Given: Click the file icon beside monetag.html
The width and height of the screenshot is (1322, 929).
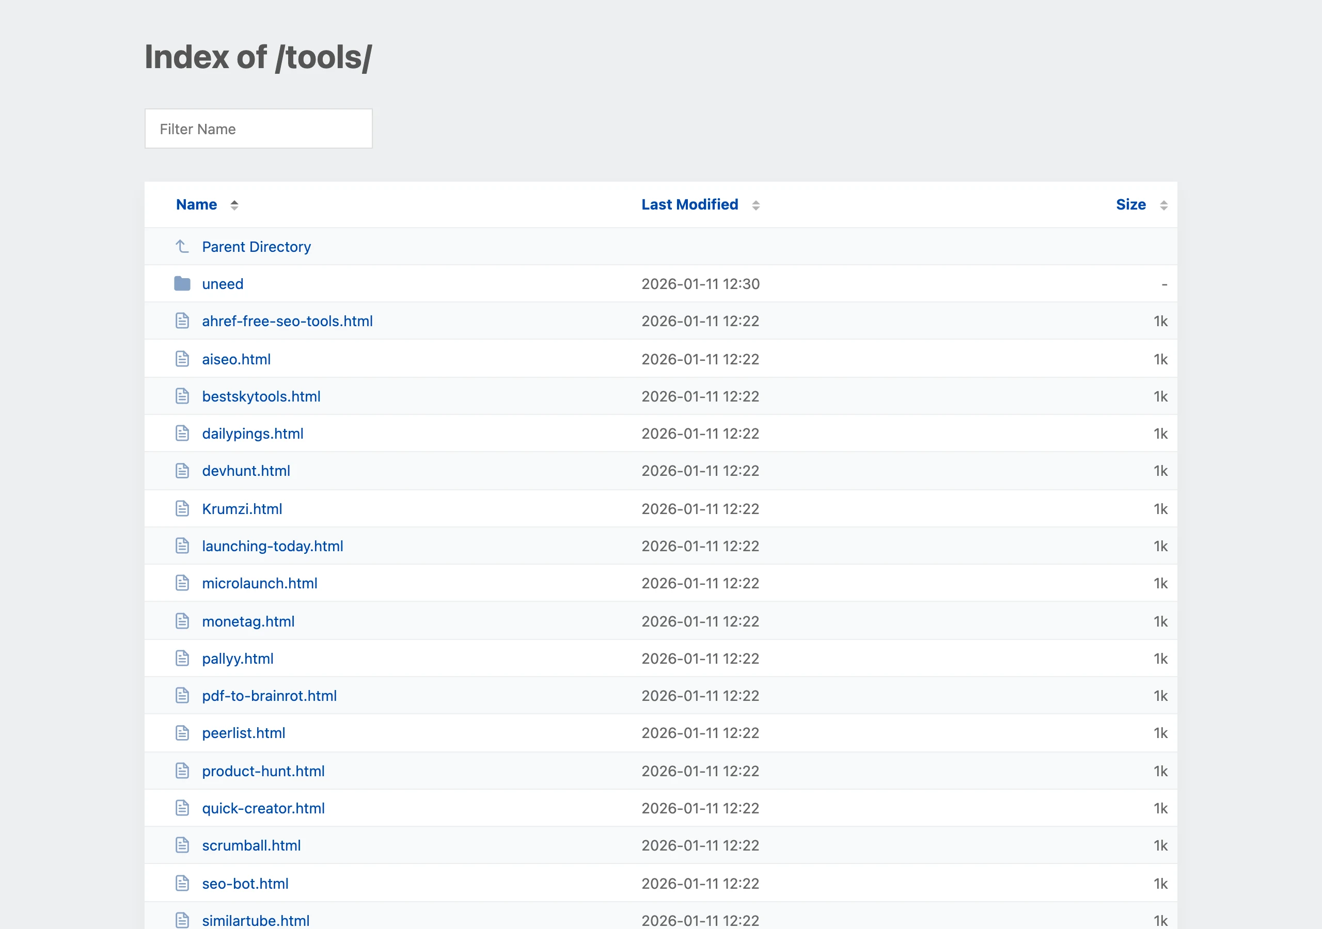Looking at the screenshot, I should [182, 621].
